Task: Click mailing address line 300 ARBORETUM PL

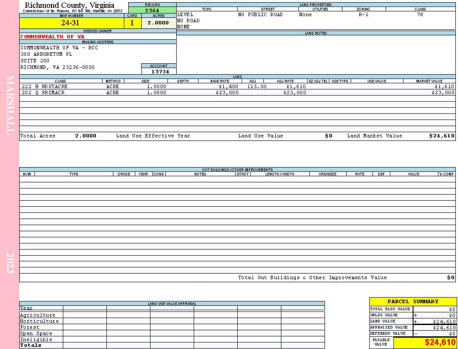Action: [x=46, y=55]
